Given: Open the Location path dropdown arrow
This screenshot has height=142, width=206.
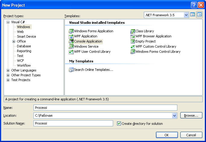Looking at the screenshot, I should coord(174,115).
